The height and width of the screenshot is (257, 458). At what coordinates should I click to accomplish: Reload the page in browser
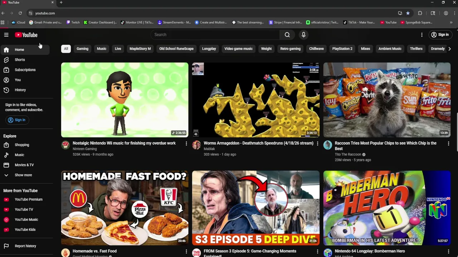20,13
